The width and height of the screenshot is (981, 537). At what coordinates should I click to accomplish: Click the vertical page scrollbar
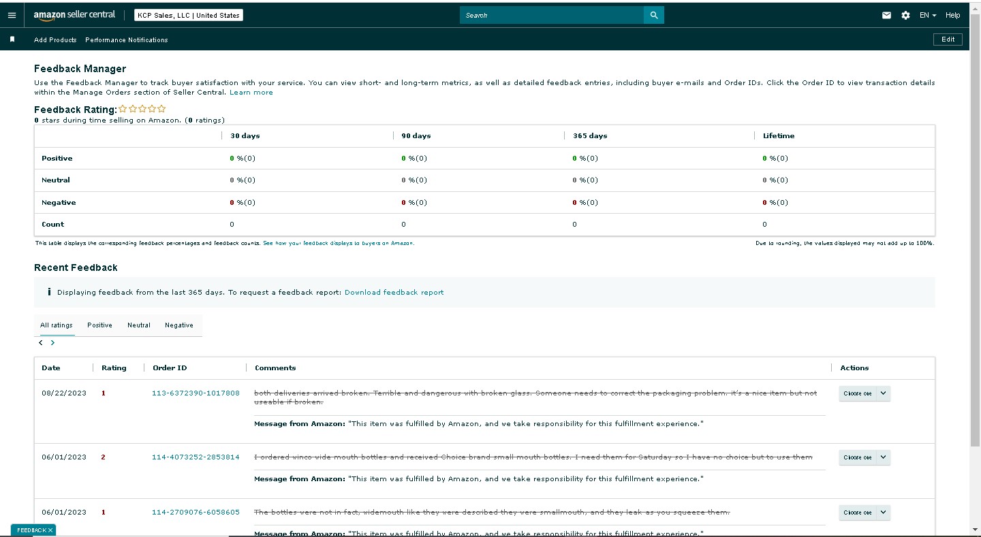975,229
